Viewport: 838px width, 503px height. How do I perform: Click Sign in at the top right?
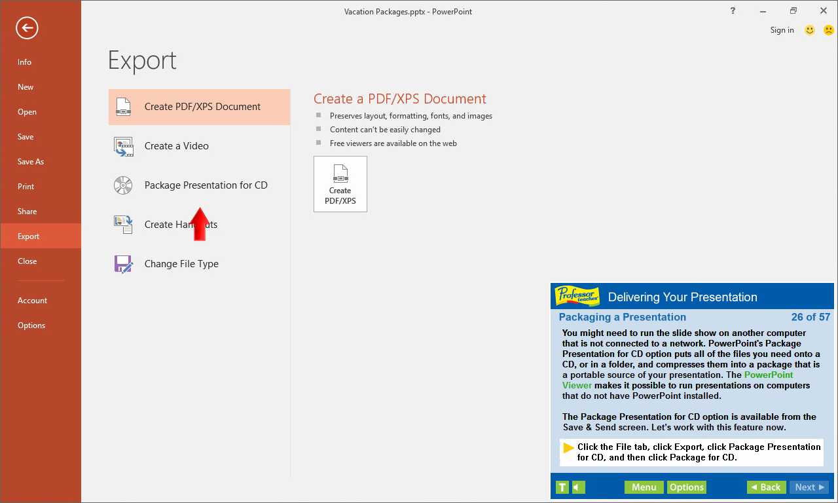[x=782, y=30]
